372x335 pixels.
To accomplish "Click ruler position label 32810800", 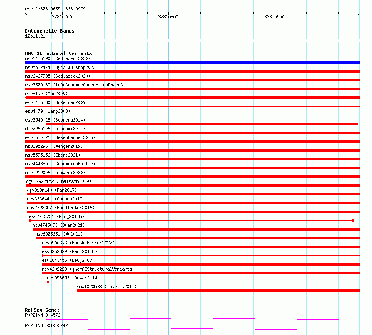I will (x=168, y=17).
